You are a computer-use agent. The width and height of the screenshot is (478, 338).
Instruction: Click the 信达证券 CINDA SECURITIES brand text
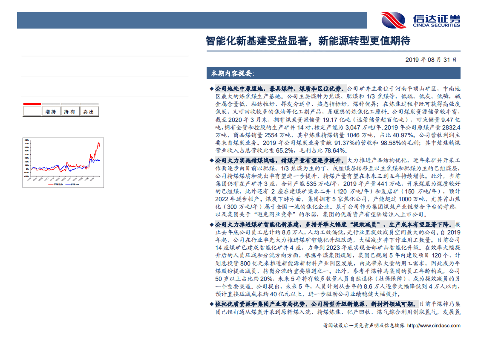pyautogui.click(x=436, y=20)
